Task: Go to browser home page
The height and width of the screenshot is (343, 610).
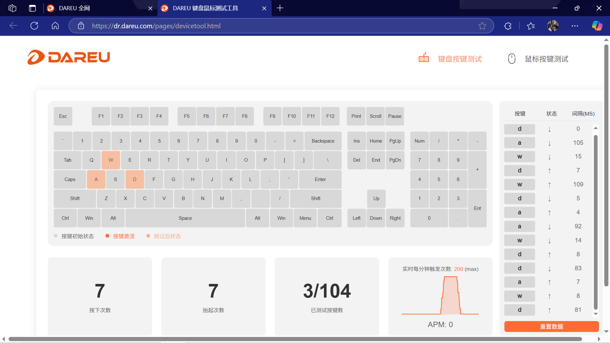Action: [55, 26]
